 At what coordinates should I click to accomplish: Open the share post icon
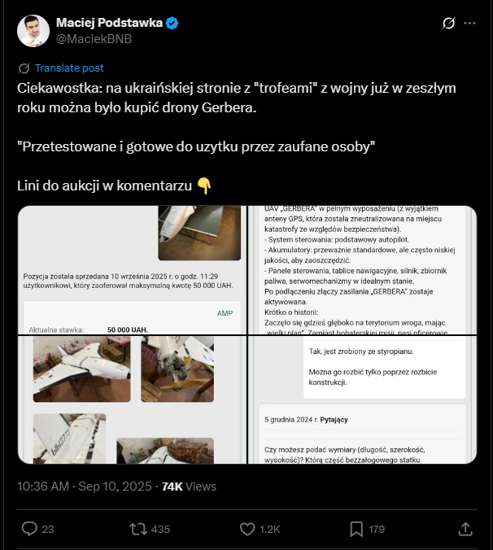[465, 529]
